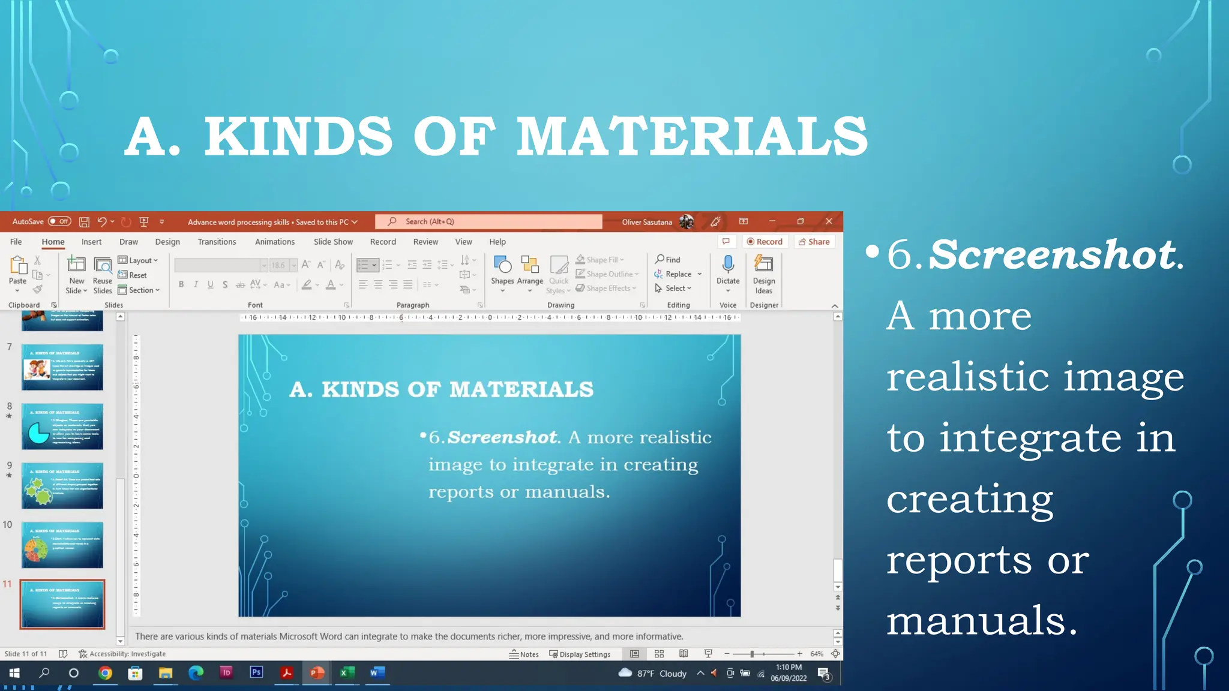Image resolution: width=1229 pixels, height=691 pixels.
Task: Start slide show from status bar
Action: pos(708,654)
